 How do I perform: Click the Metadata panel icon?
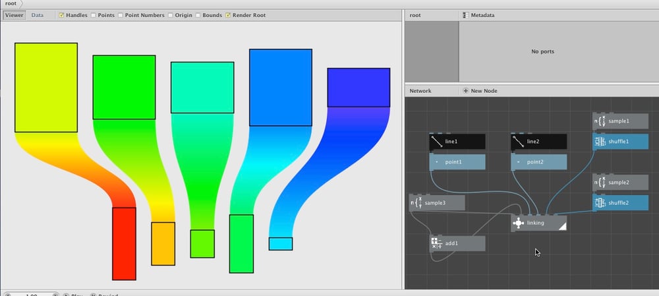pos(465,15)
